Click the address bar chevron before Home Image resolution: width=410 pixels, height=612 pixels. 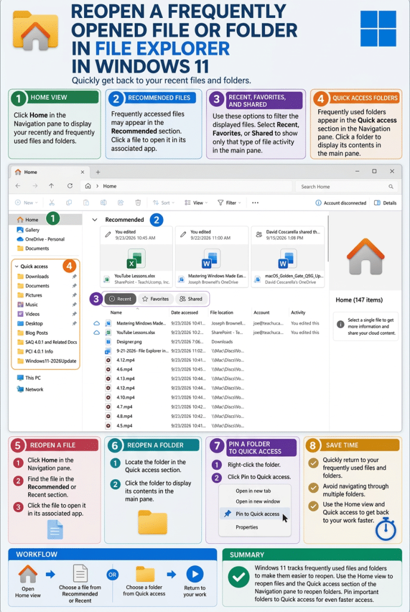click(97, 186)
